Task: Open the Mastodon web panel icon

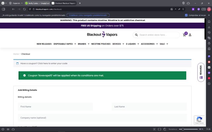Action: [209, 56]
